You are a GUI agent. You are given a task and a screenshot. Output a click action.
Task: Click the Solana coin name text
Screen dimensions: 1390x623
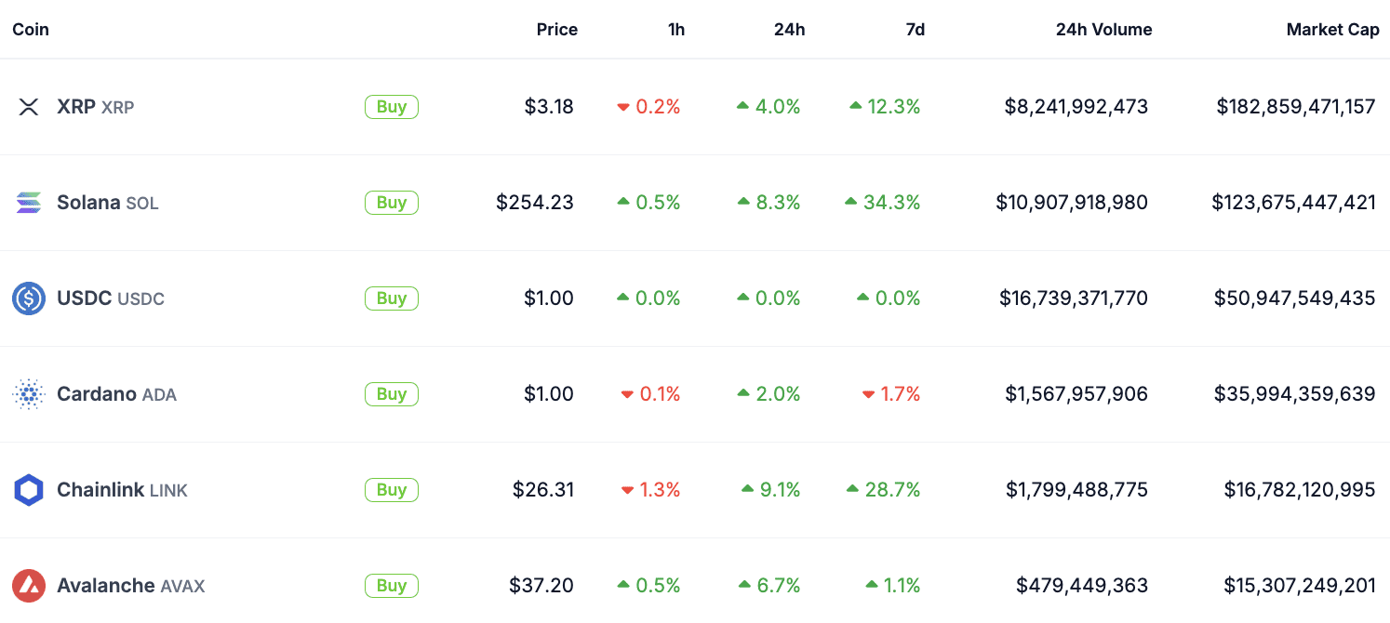pyautogui.click(x=87, y=202)
